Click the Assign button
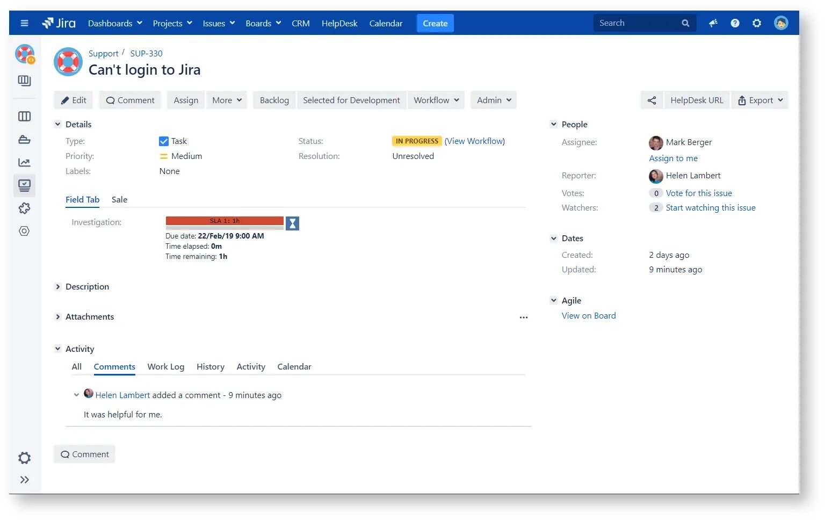The width and height of the screenshot is (825, 520). [186, 100]
